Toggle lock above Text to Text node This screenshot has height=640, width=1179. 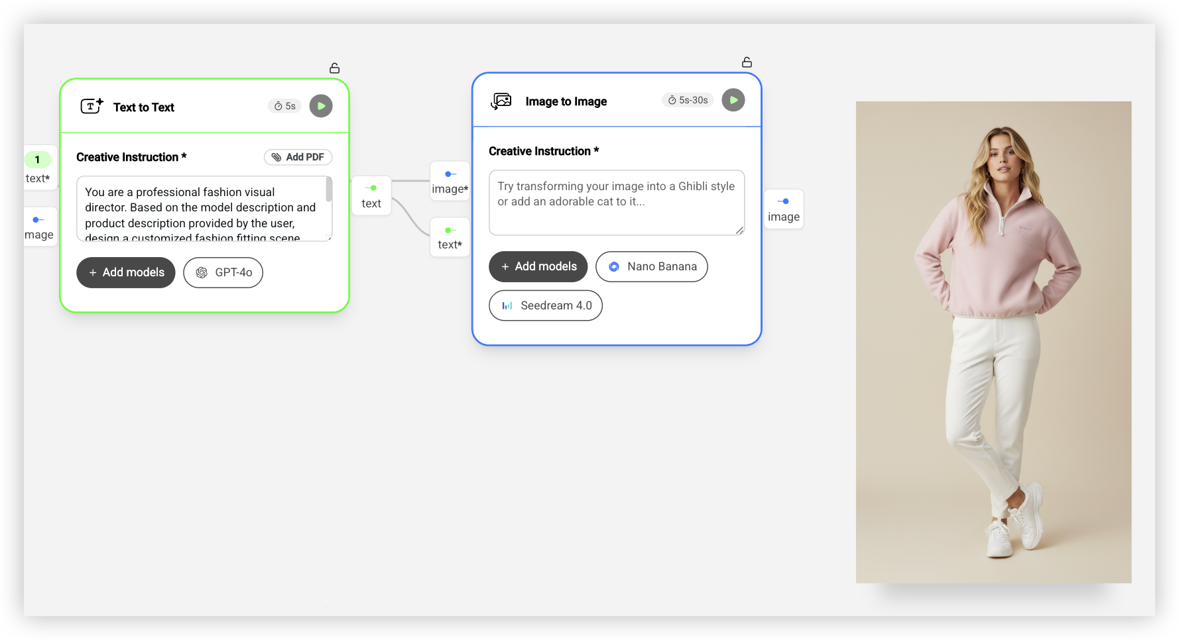tap(335, 68)
